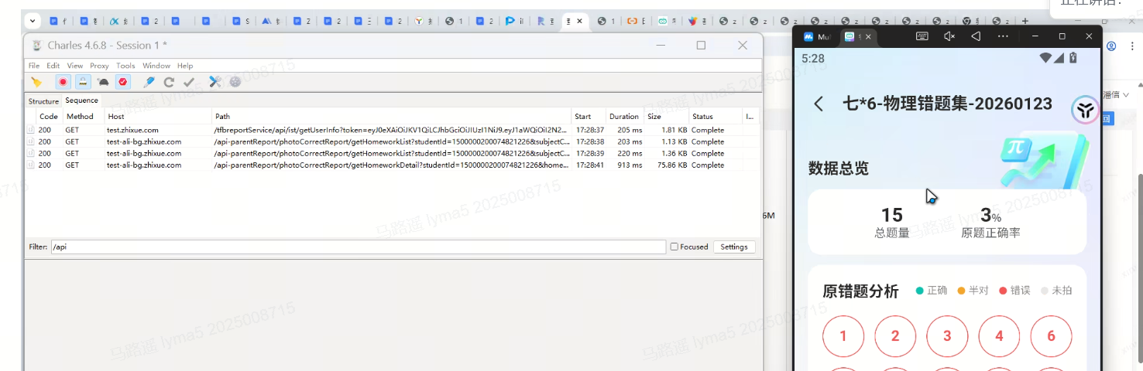
Task: Go back with the phone app back arrow
Action: click(819, 104)
